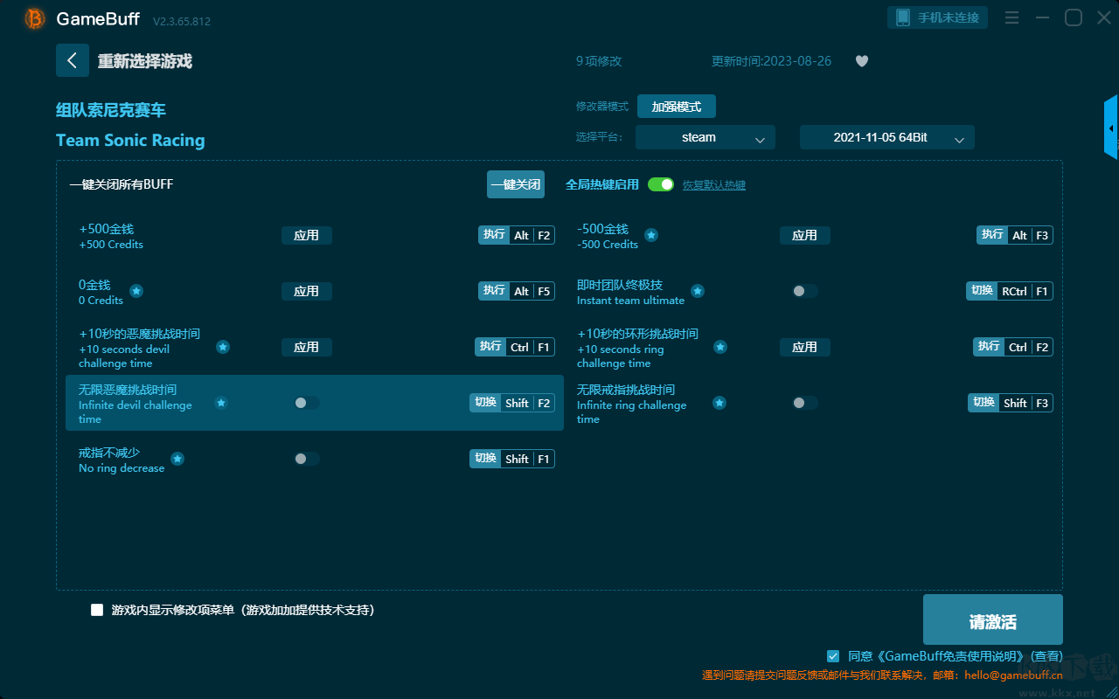Open the (查看) disclaimer link

coord(1046,656)
